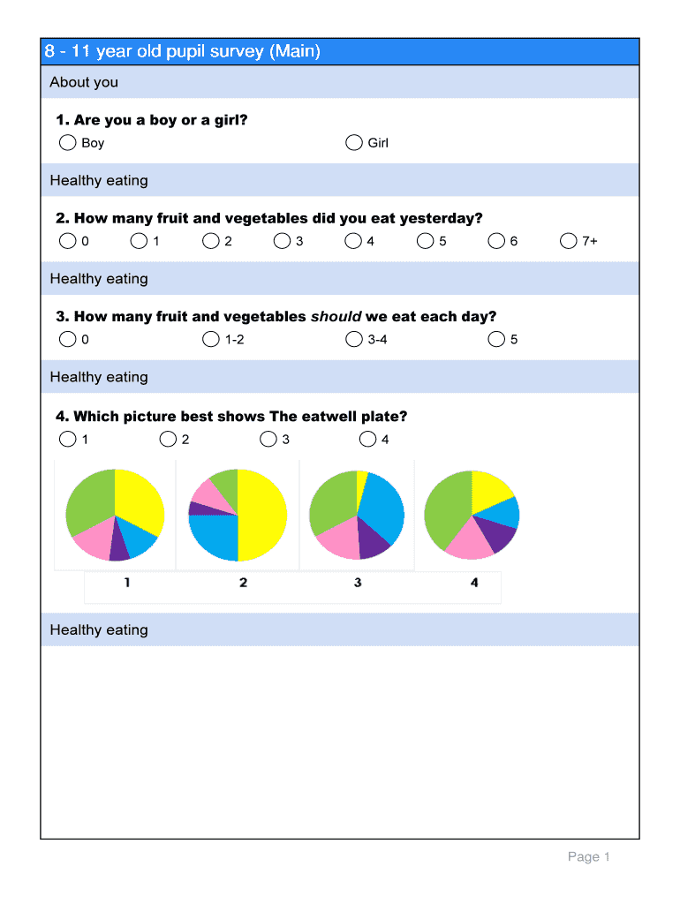
Task: Select 5 for question 3
Action: (497, 339)
